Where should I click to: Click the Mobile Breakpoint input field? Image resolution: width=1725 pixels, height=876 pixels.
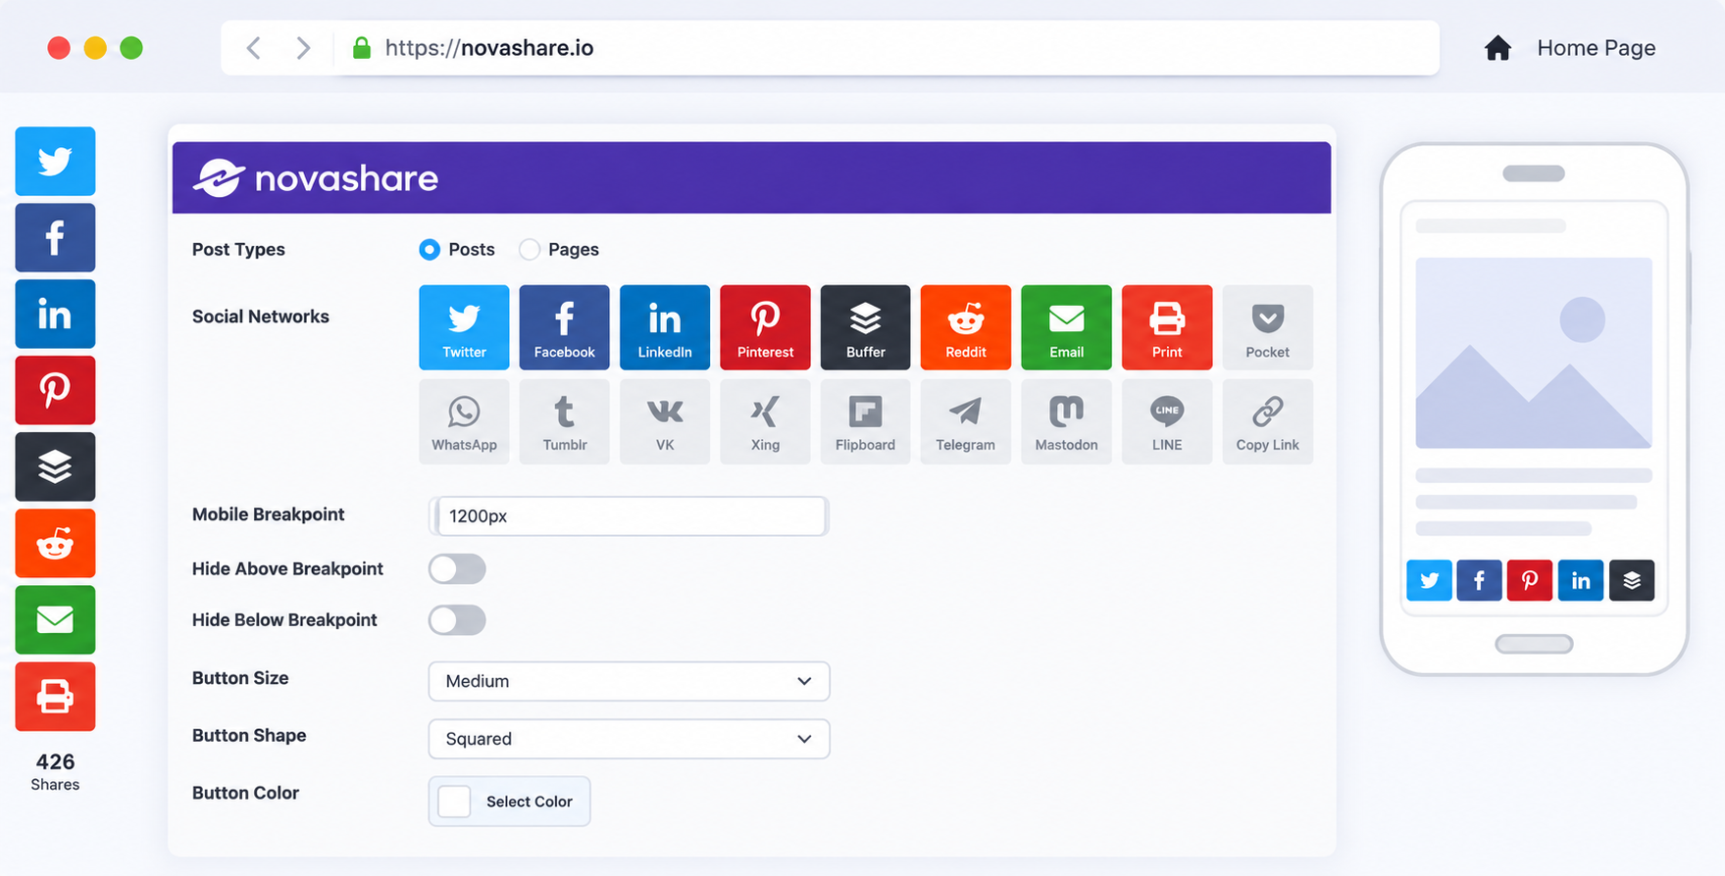(629, 516)
